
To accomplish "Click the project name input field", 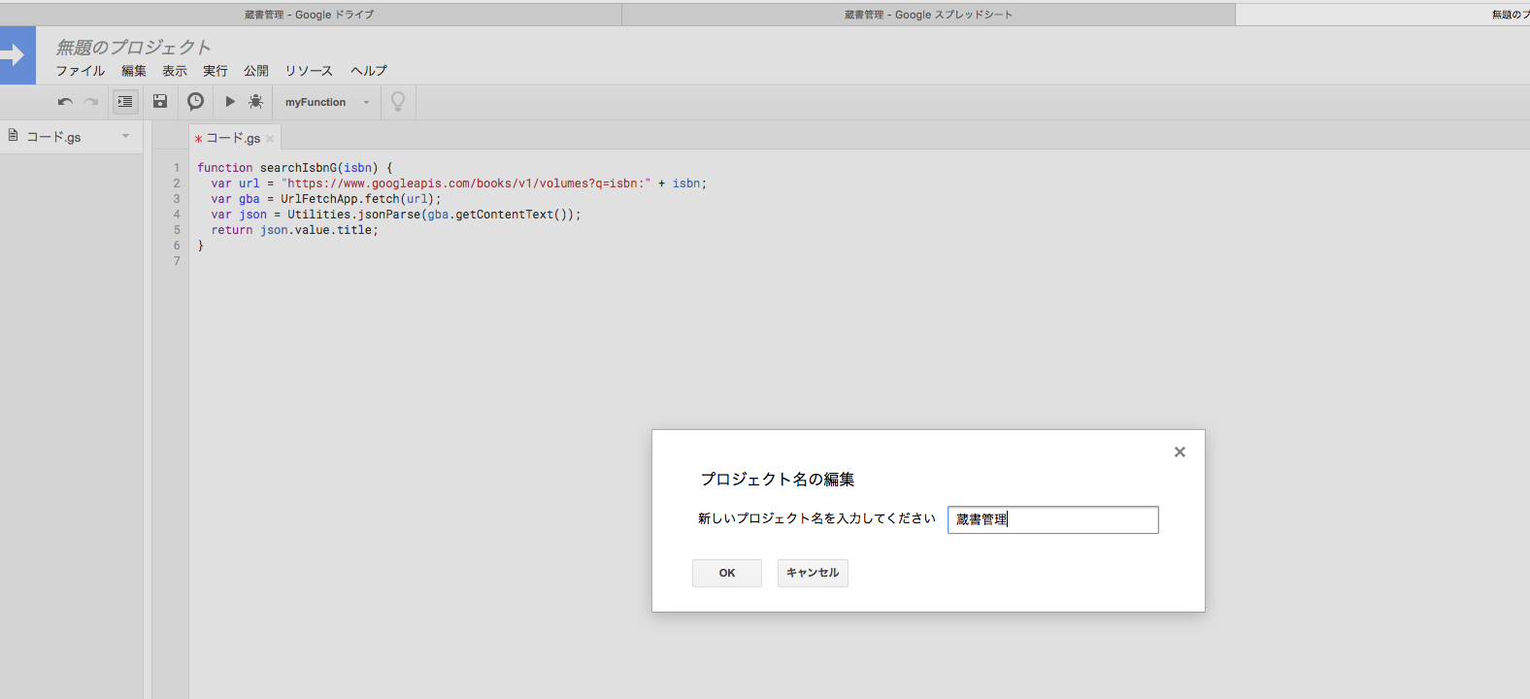I will tap(1052, 519).
